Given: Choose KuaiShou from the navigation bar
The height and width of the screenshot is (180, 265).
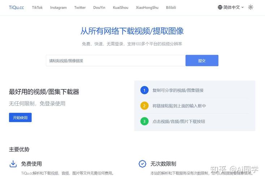Looking at the screenshot, I should (121, 8).
